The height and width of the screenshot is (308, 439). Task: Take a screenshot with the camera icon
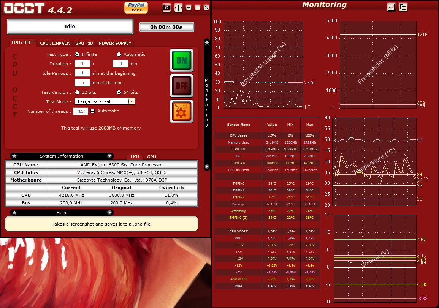point(166,8)
